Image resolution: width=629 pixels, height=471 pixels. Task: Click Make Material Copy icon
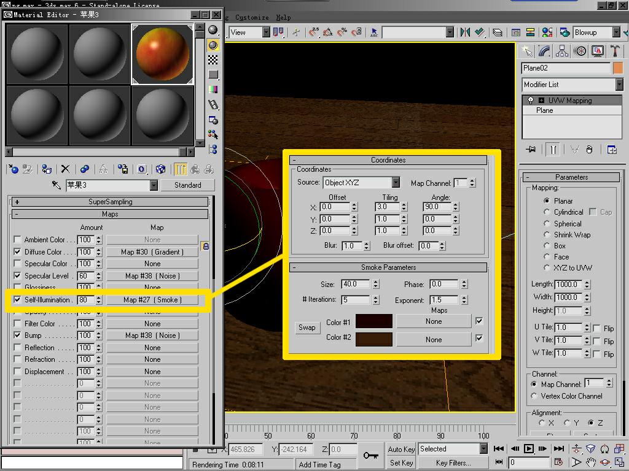(x=84, y=169)
